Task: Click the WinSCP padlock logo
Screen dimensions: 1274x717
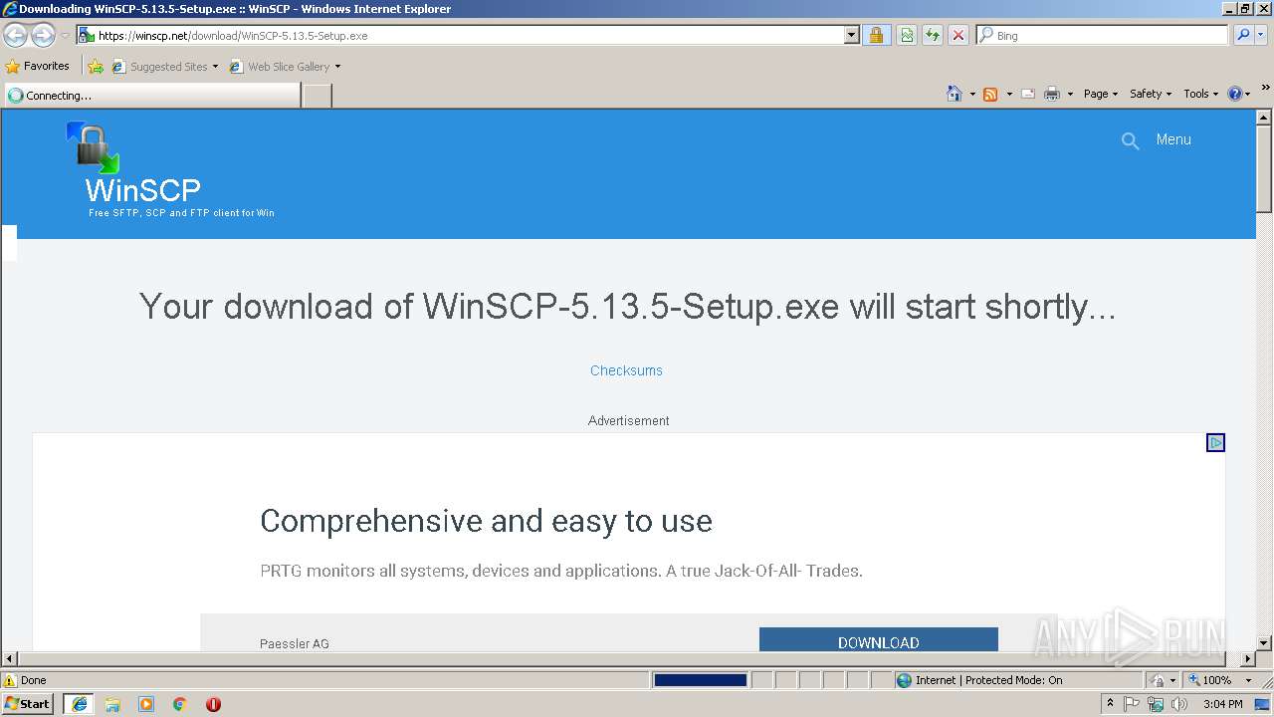Action: click(x=93, y=147)
